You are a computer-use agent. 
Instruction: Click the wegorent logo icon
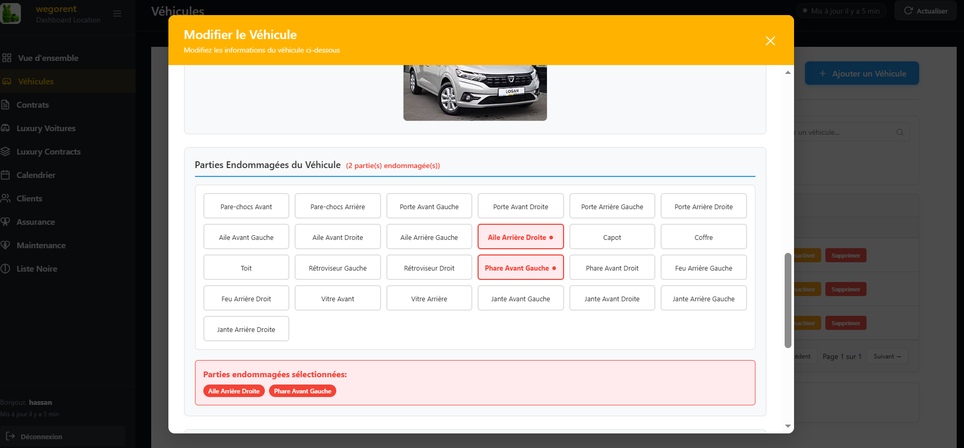pos(10,14)
